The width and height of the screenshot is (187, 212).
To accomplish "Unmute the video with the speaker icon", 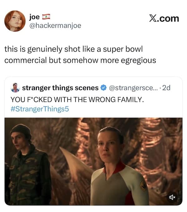I will [x=172, y=197].
